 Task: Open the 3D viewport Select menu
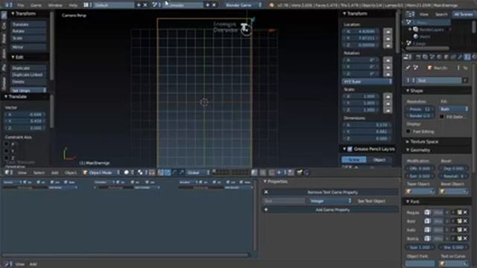39,173
